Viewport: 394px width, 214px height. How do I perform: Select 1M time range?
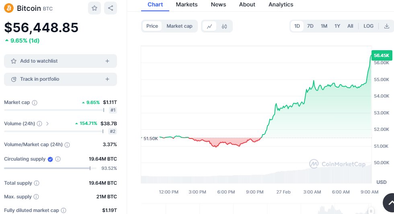324,26
